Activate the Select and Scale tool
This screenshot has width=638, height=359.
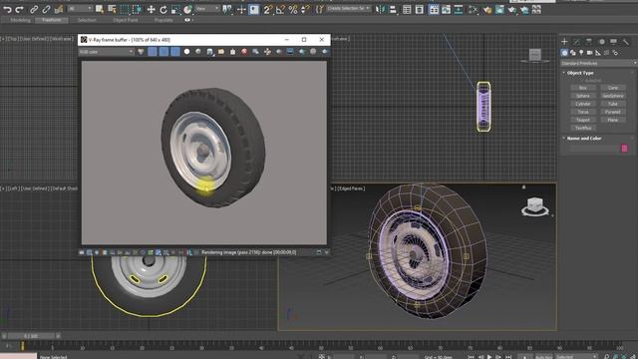[175, 9]
